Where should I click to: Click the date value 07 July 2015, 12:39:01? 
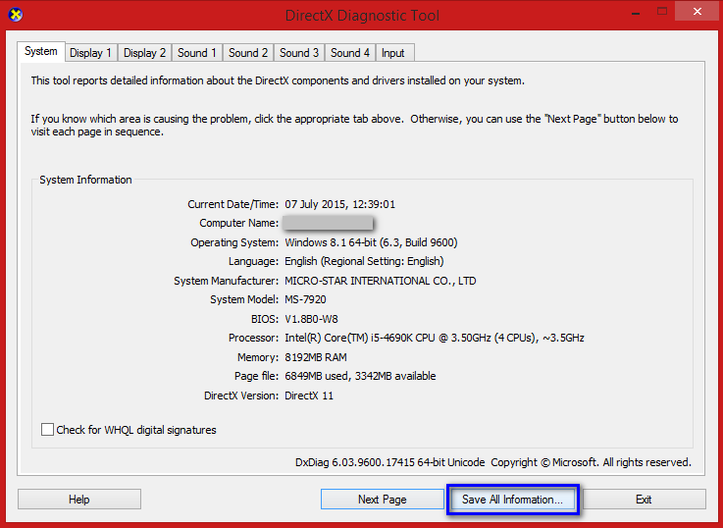point(339,204)
